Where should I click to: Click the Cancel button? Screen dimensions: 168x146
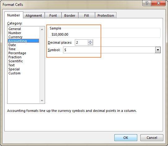[x=152, y=138]
